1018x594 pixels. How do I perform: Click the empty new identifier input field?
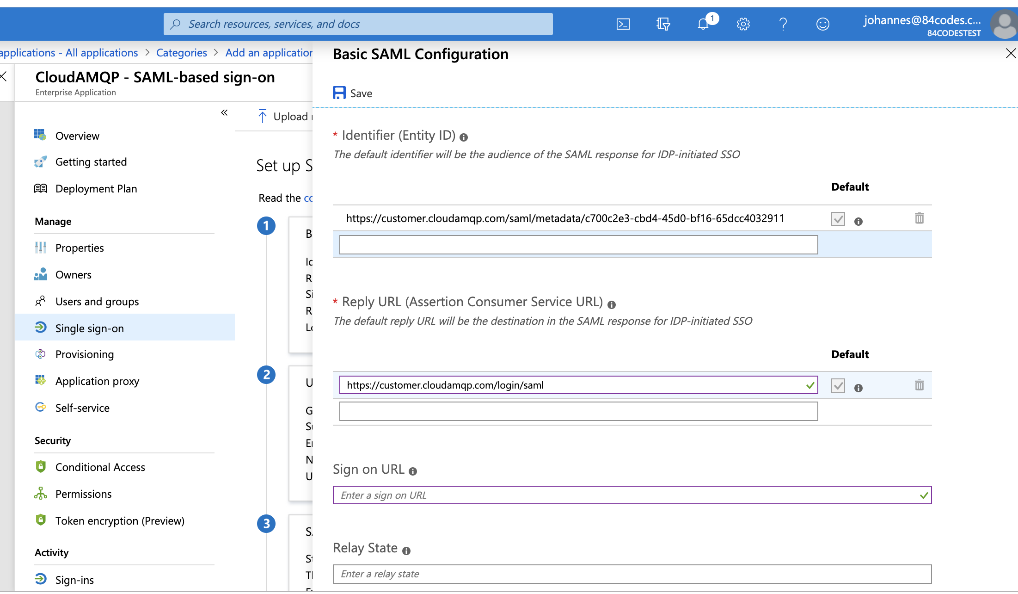pyautogui.click(x=578, y=245)
